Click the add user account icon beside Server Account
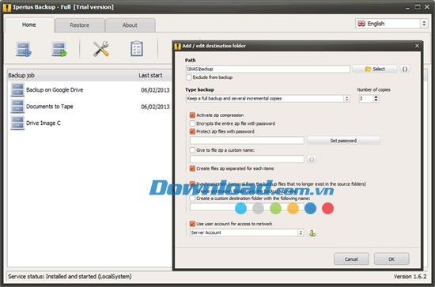435x287 pixels. pyautogui.click(x=312, y=233)
